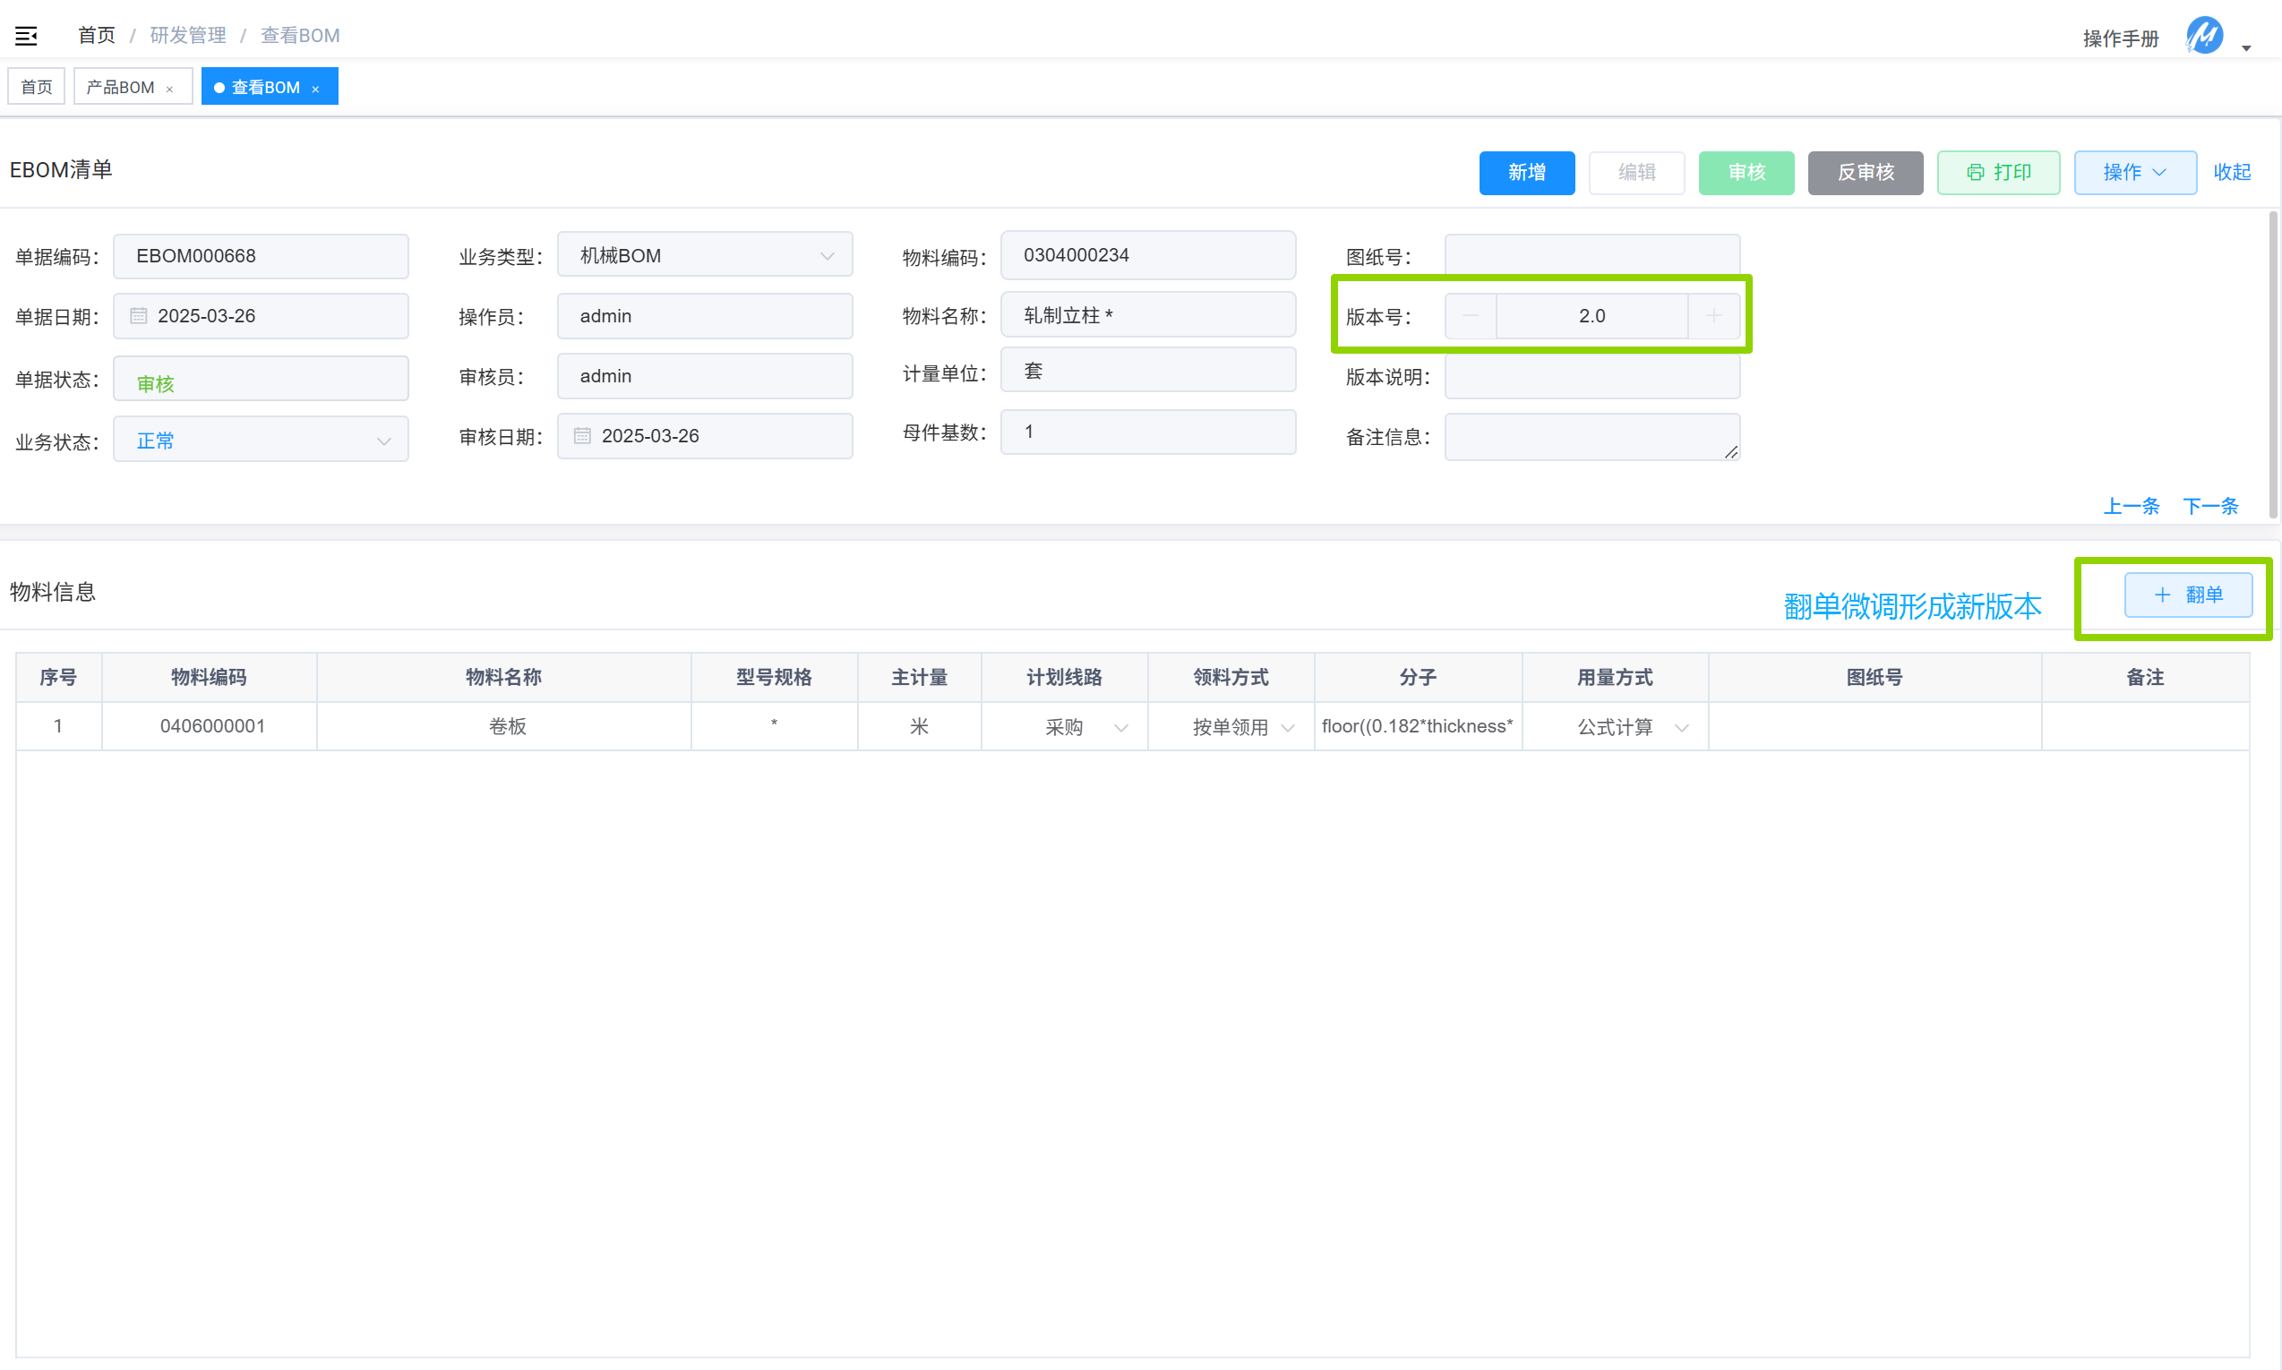The height and width of the screenshot is (1370, 2282).
Task: Close the 产品BOM tab with its x icon
Action: 170,90
